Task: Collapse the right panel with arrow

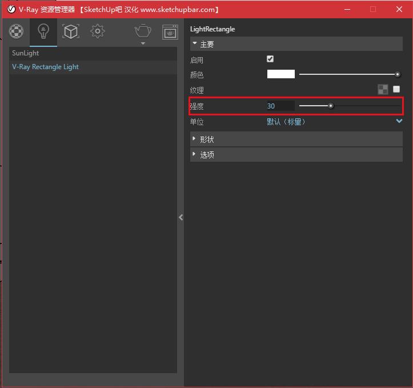Action: click(x=181, y=217)
